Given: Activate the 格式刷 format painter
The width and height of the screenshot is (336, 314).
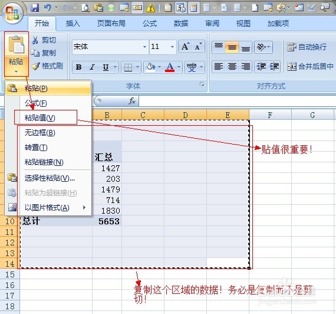Looking at the screenshot, I should pos(47,66).
